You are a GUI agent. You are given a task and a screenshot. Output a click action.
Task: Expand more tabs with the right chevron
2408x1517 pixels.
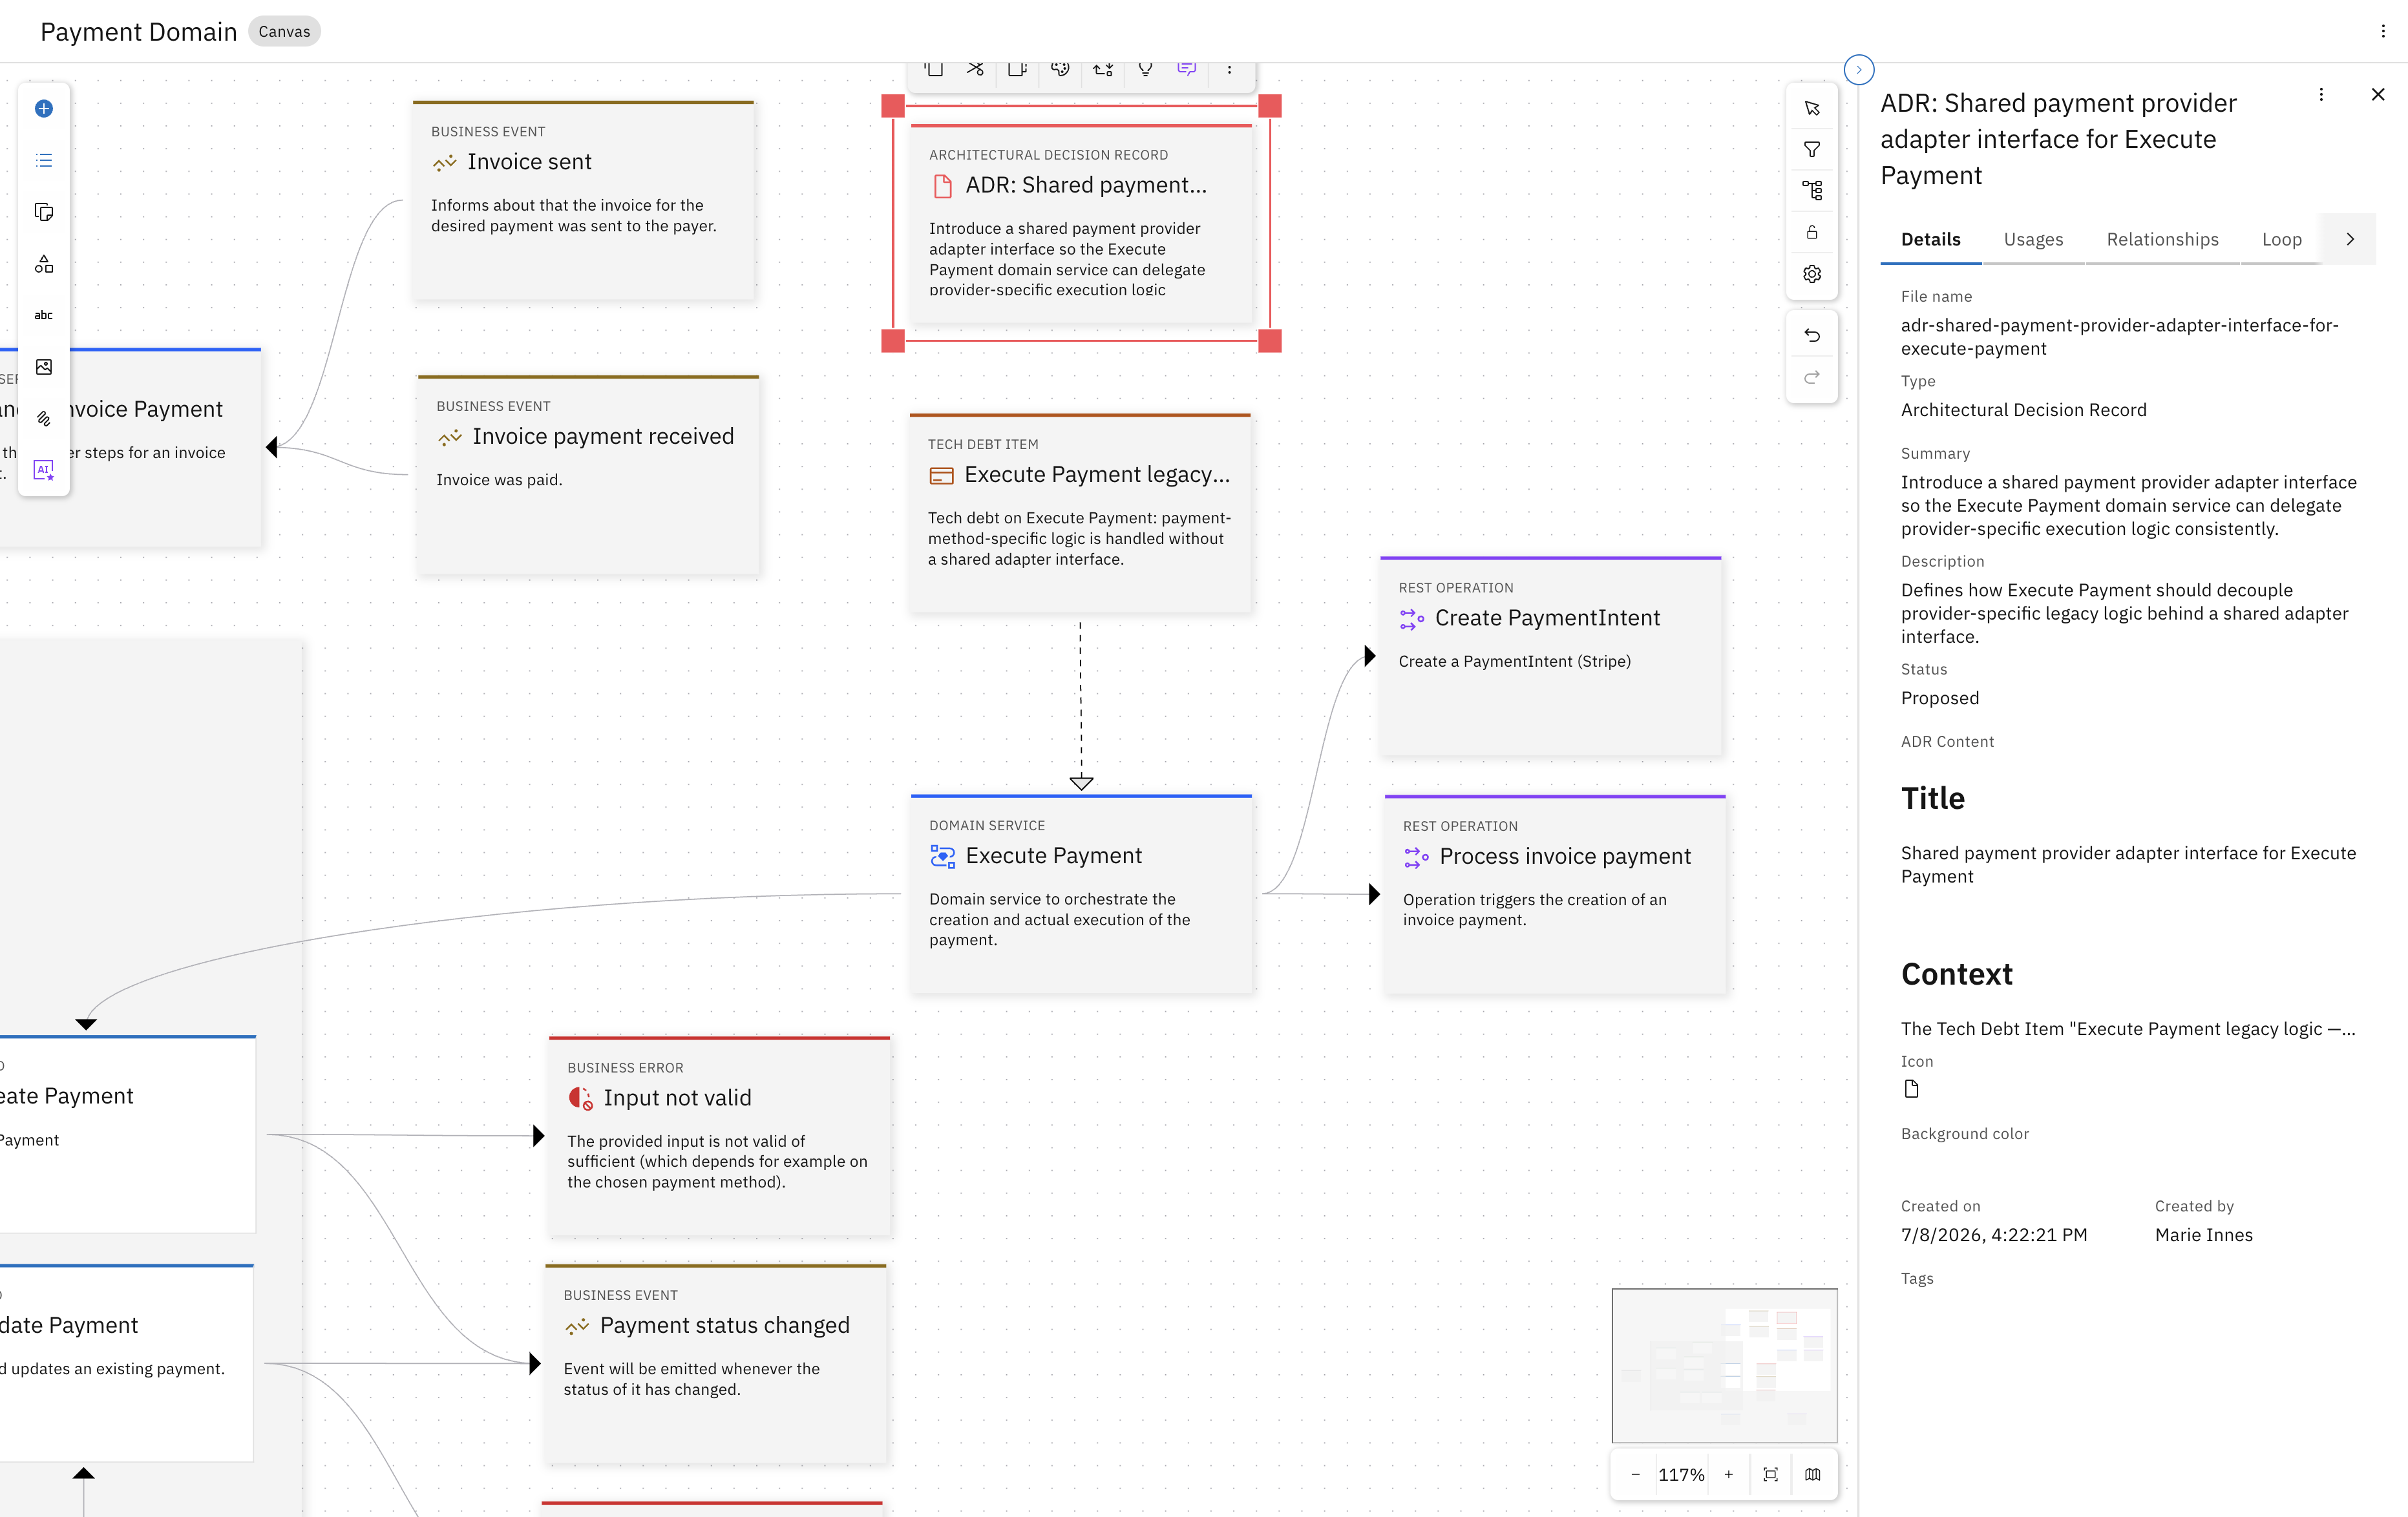[x=2350, y=239]
